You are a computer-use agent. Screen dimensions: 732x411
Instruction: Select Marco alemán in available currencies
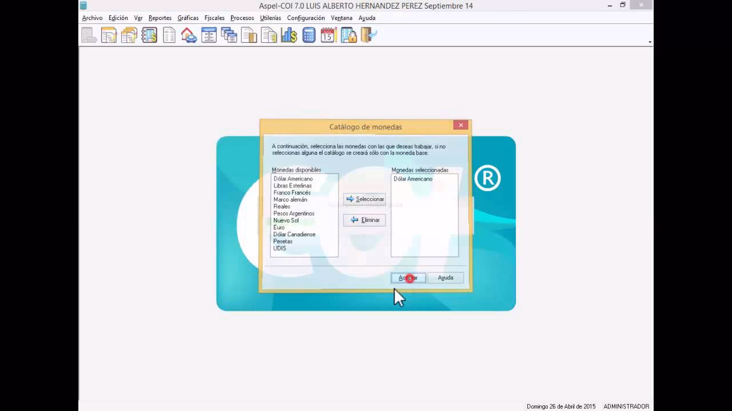[x=290, y=200]
